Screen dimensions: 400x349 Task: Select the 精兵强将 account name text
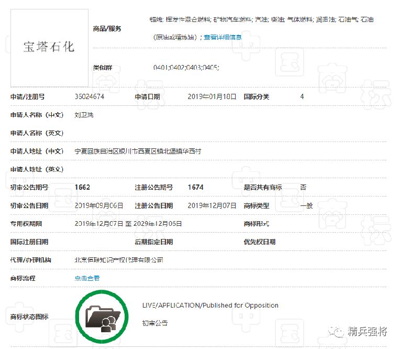point(368,331)
